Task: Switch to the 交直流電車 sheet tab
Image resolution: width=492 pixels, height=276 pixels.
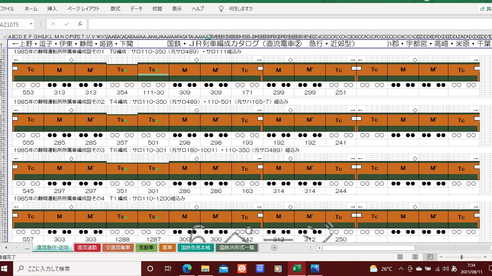Action: [118, 247]
